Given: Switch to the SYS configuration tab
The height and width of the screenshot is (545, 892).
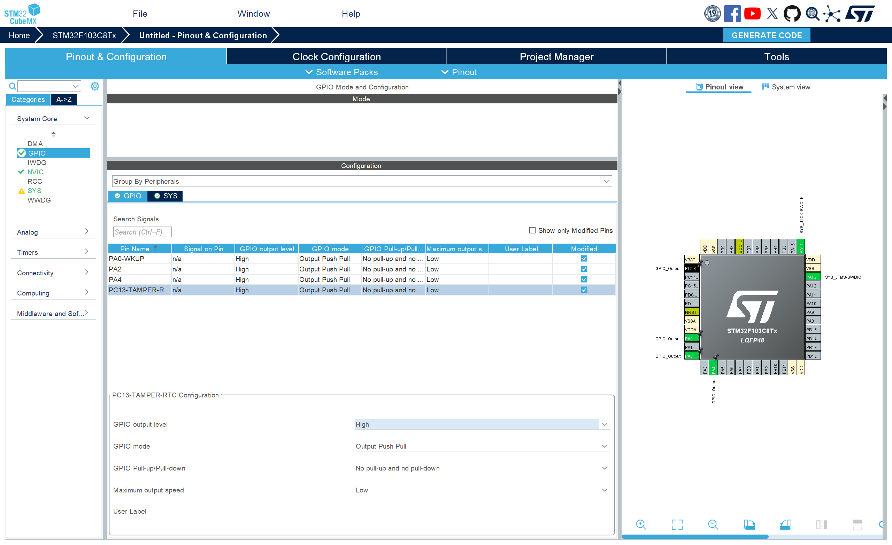Looking at the screenshot, I should 165,196.
